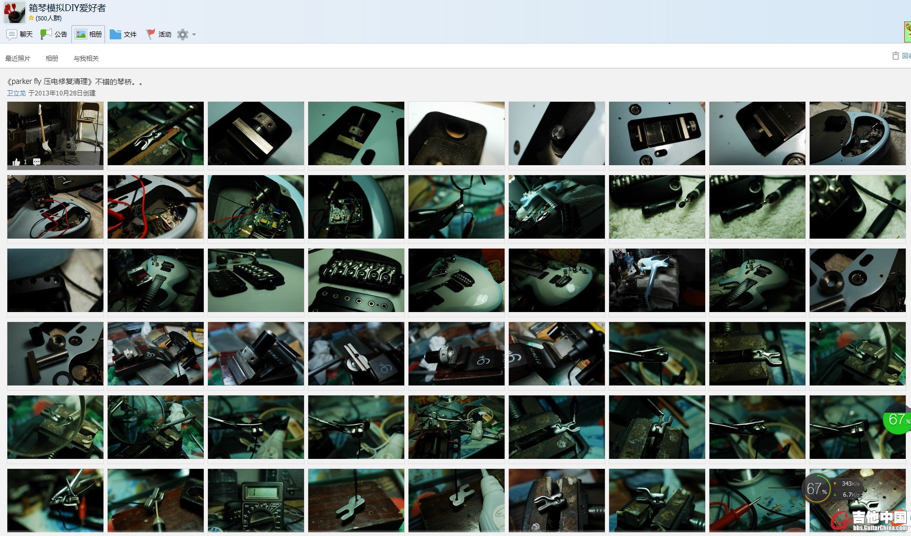Viewport: 911px width, 536px height.
Task: Toggle the yellow star beside 500人群
Action: coord(32,18)
